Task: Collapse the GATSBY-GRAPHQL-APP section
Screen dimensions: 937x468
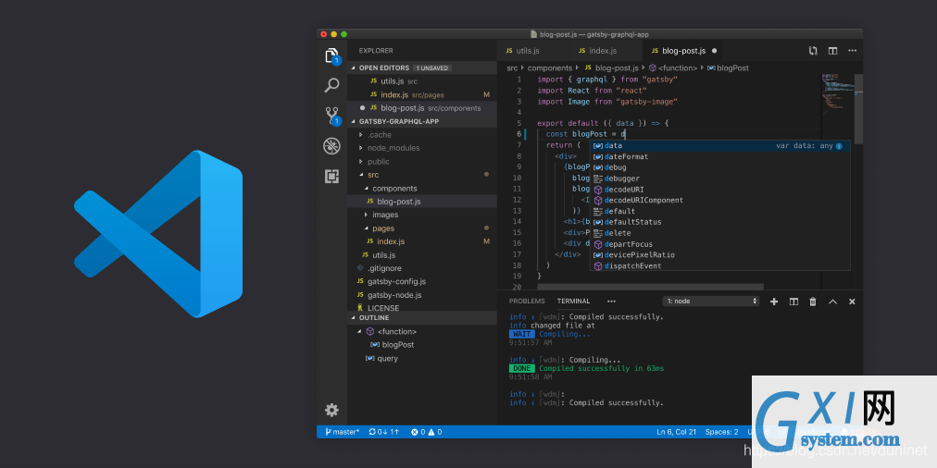Action: pyautogui.click(x=422, y=121)
